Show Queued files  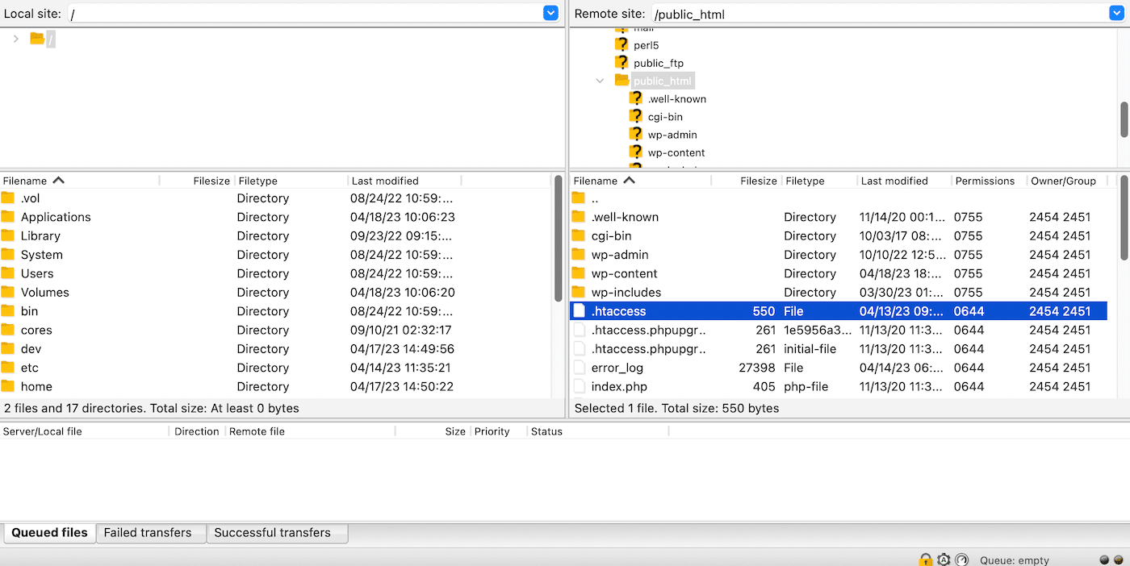(48, 532)
